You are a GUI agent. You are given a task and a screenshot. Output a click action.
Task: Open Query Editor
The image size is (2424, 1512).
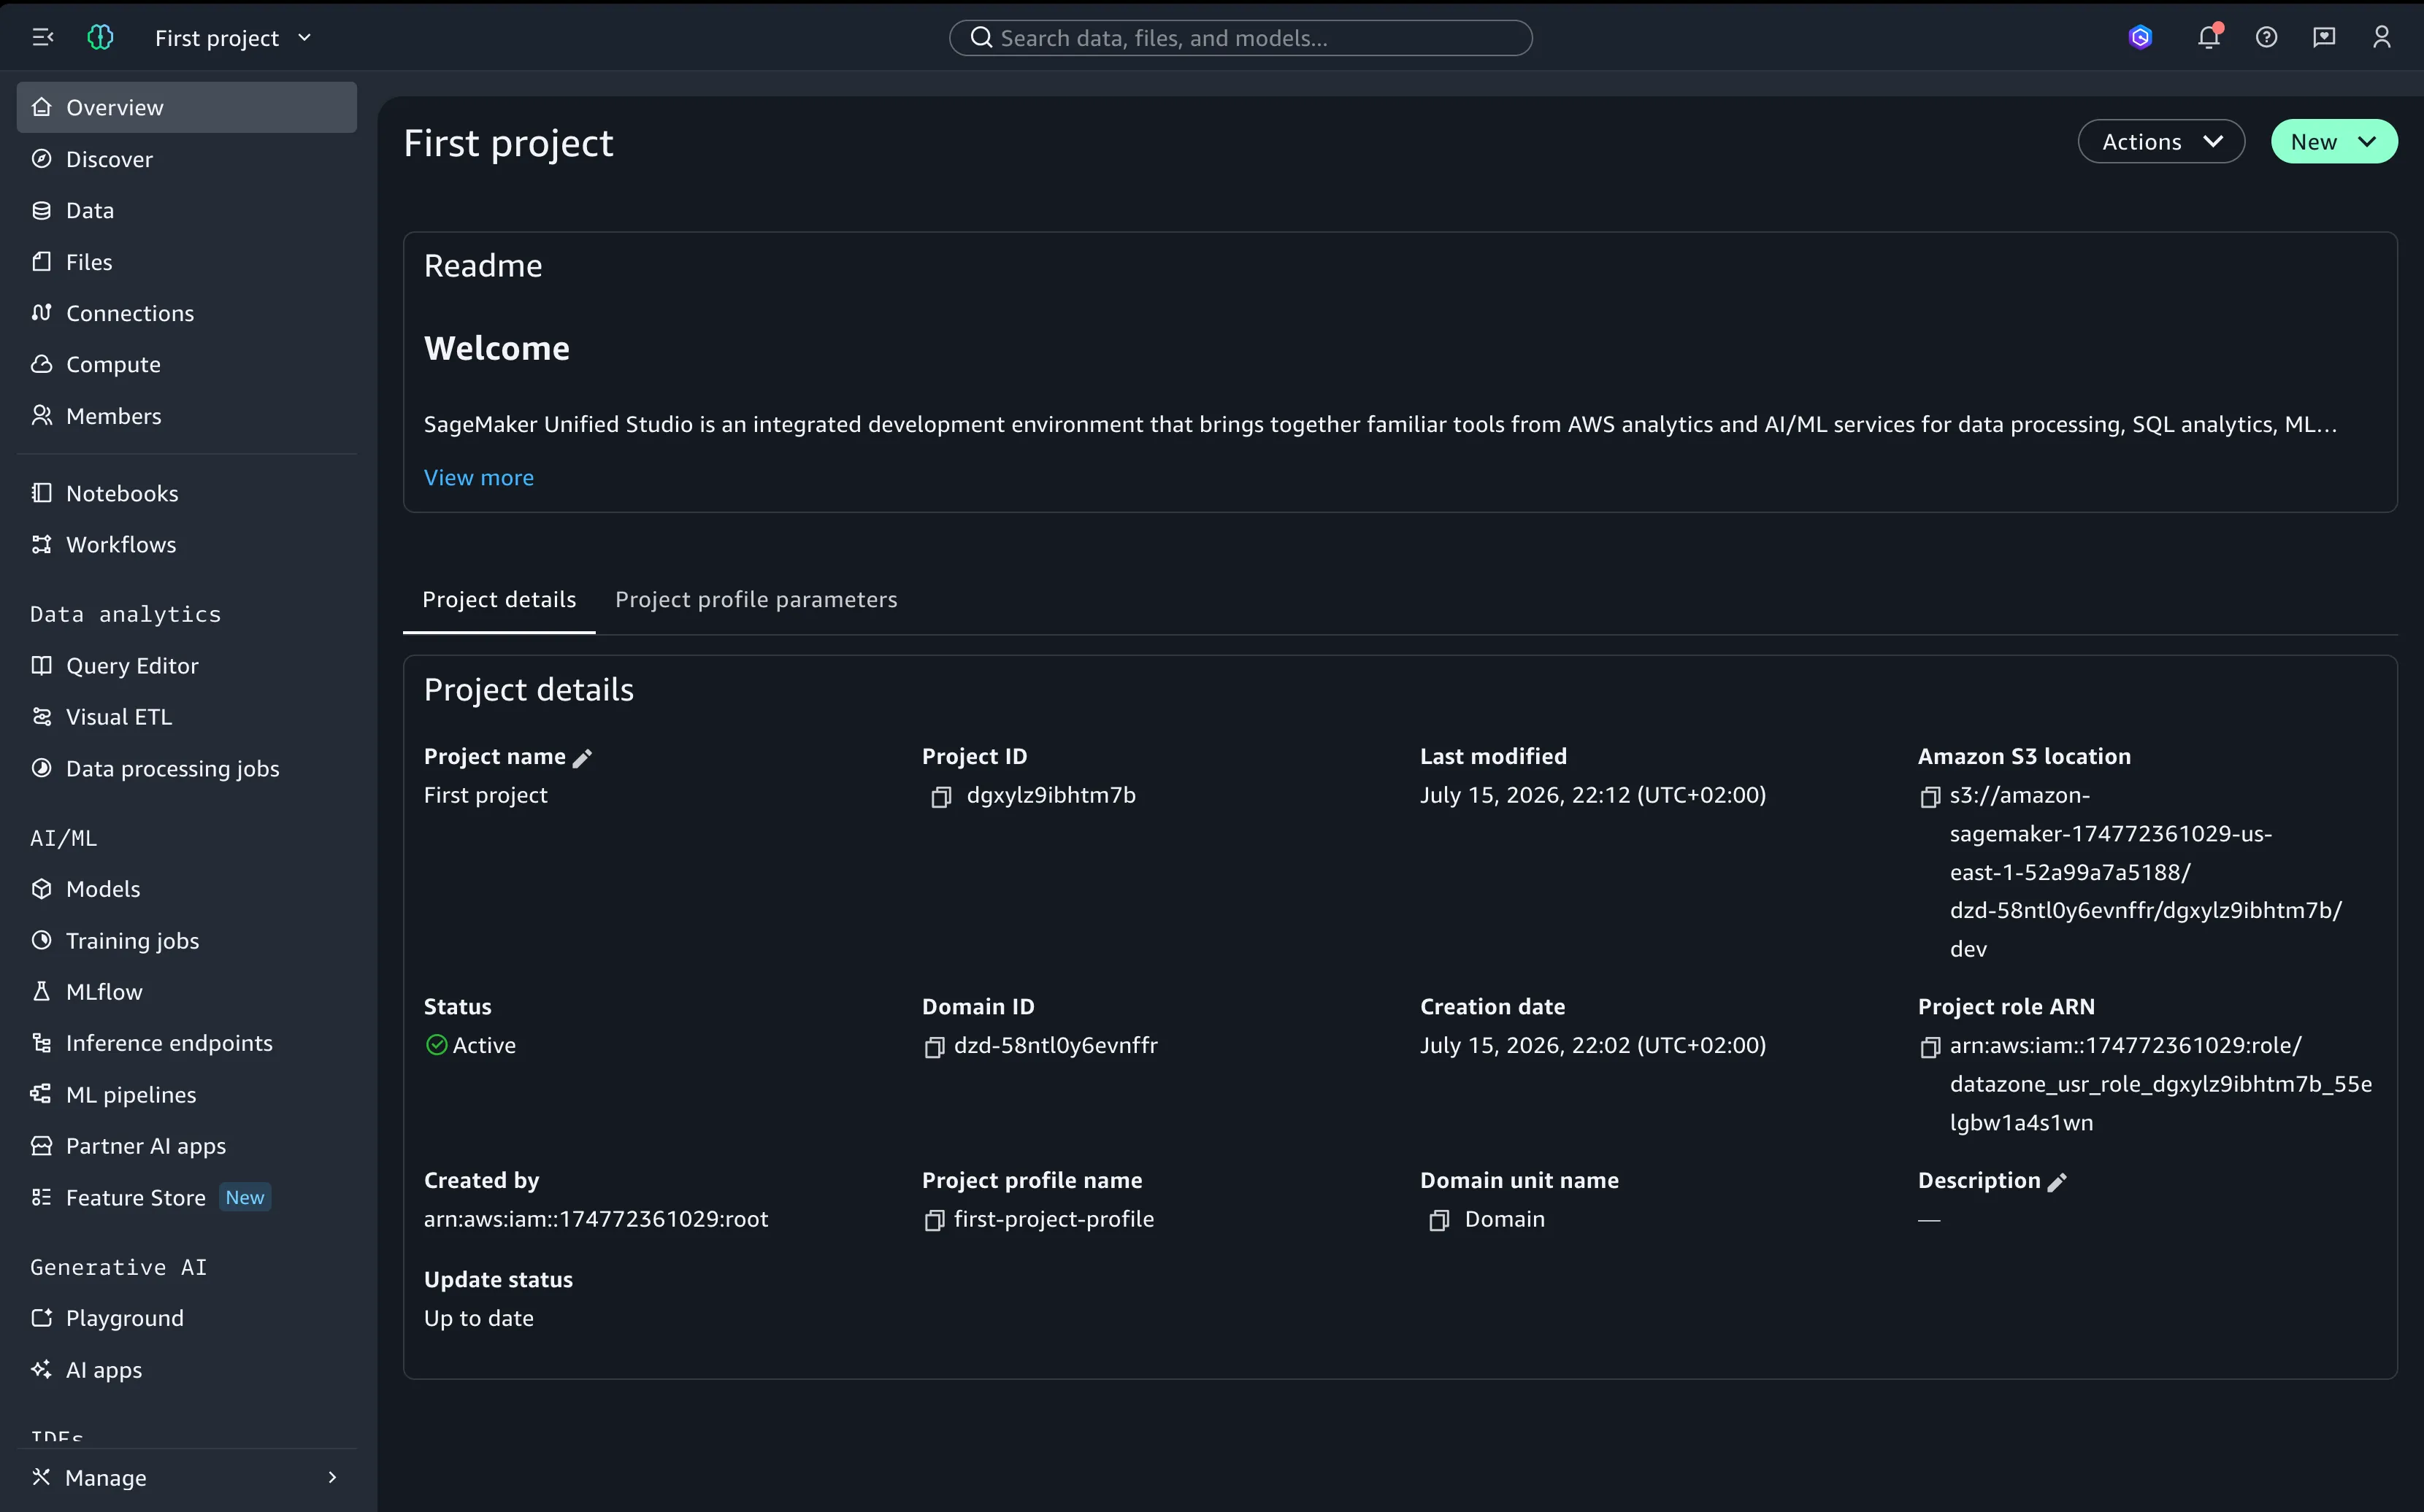coord(187,665)
